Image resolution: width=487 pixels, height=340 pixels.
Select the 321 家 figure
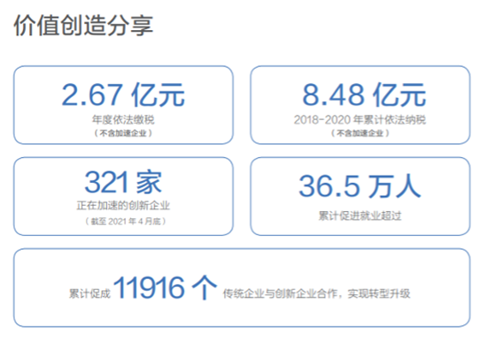coord(123,183)
